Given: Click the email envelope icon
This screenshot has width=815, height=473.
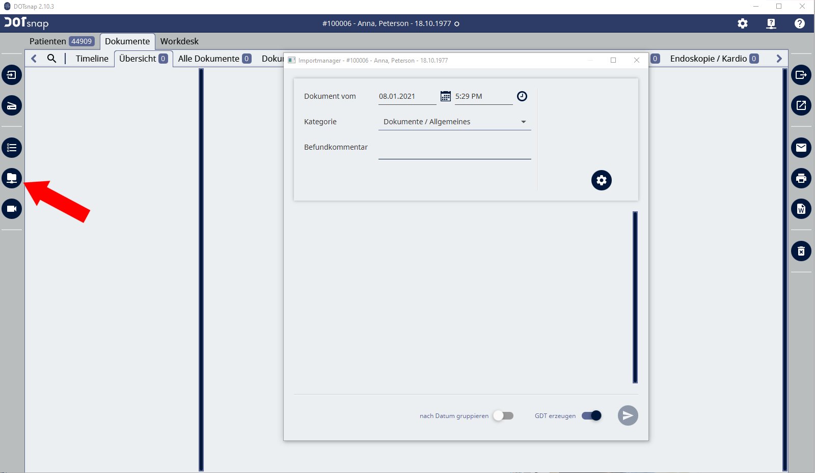Looking at the screenshot, I should (801, 148).
